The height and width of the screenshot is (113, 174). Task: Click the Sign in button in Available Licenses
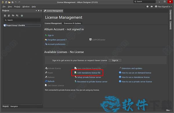pyautogui.click(x=115, y=60)
